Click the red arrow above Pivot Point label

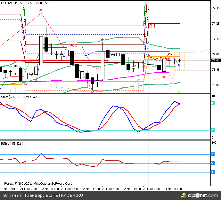(x=149, y=55)
